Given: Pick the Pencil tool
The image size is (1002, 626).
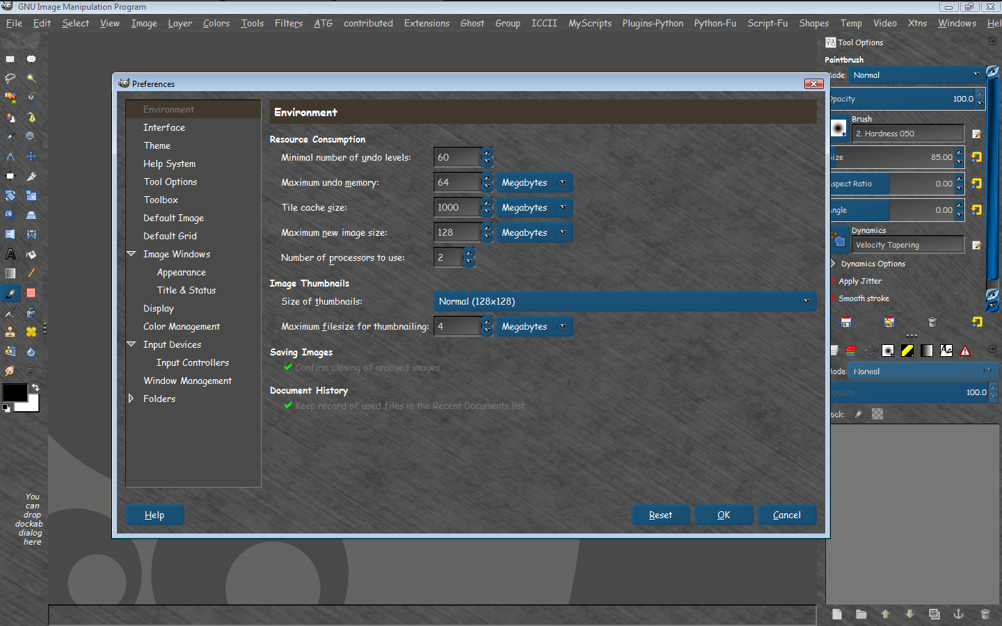Looking at the screenshot, I should 31,273.
